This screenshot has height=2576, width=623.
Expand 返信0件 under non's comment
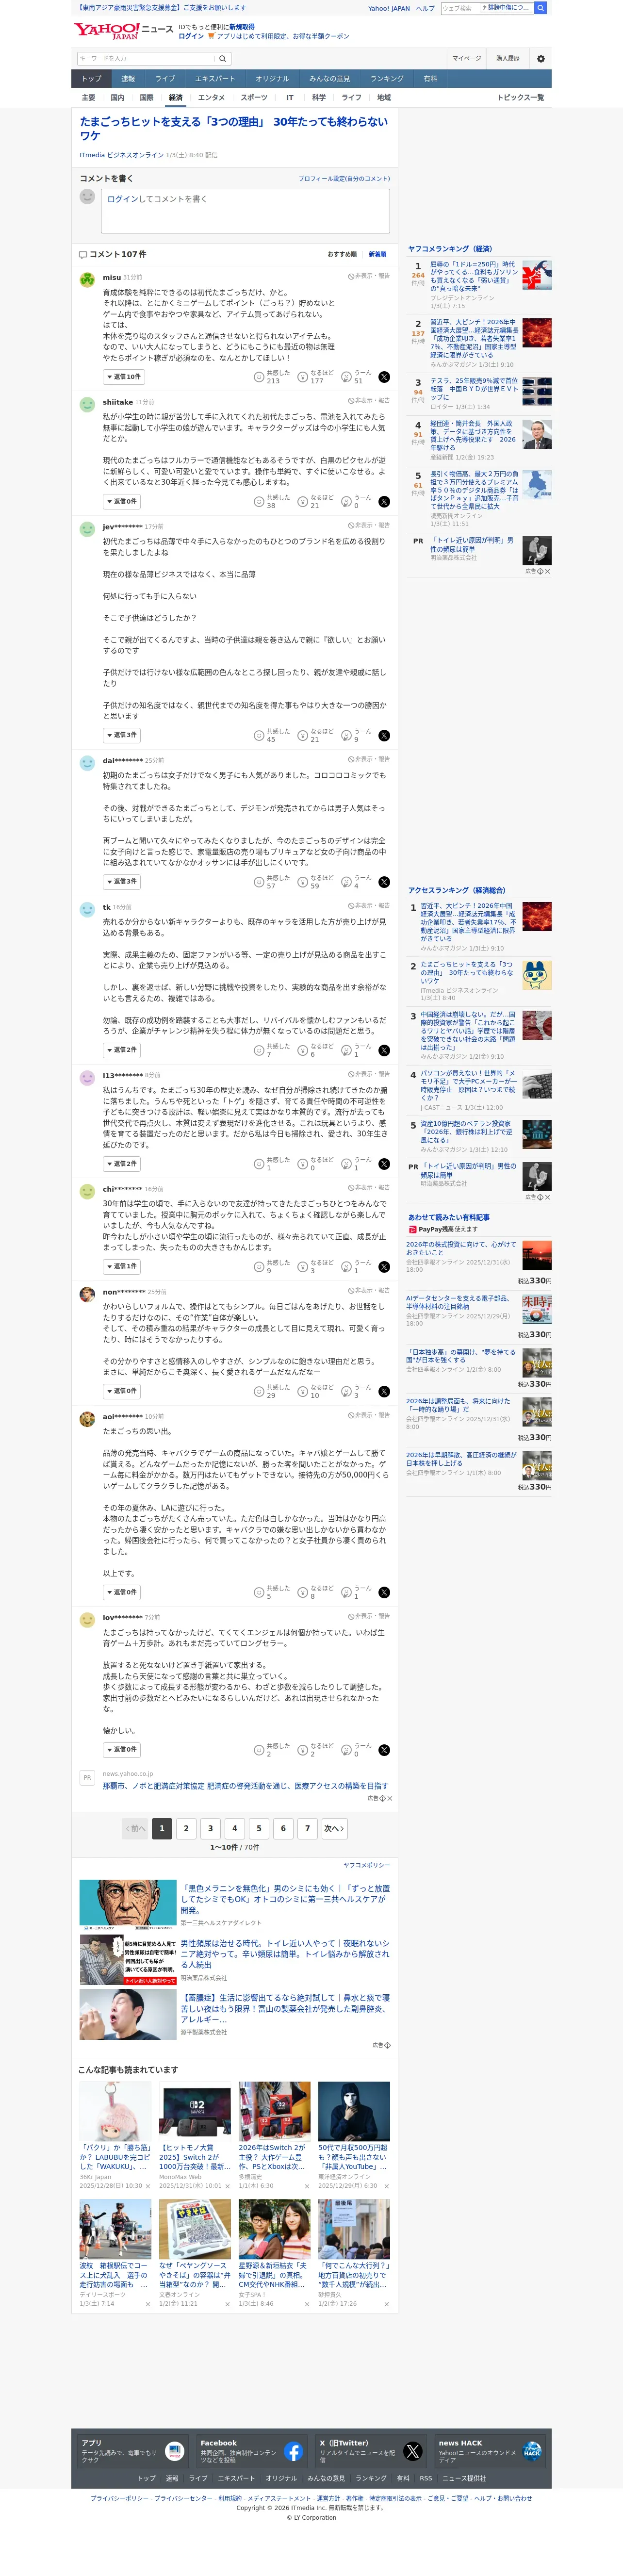122,1391
